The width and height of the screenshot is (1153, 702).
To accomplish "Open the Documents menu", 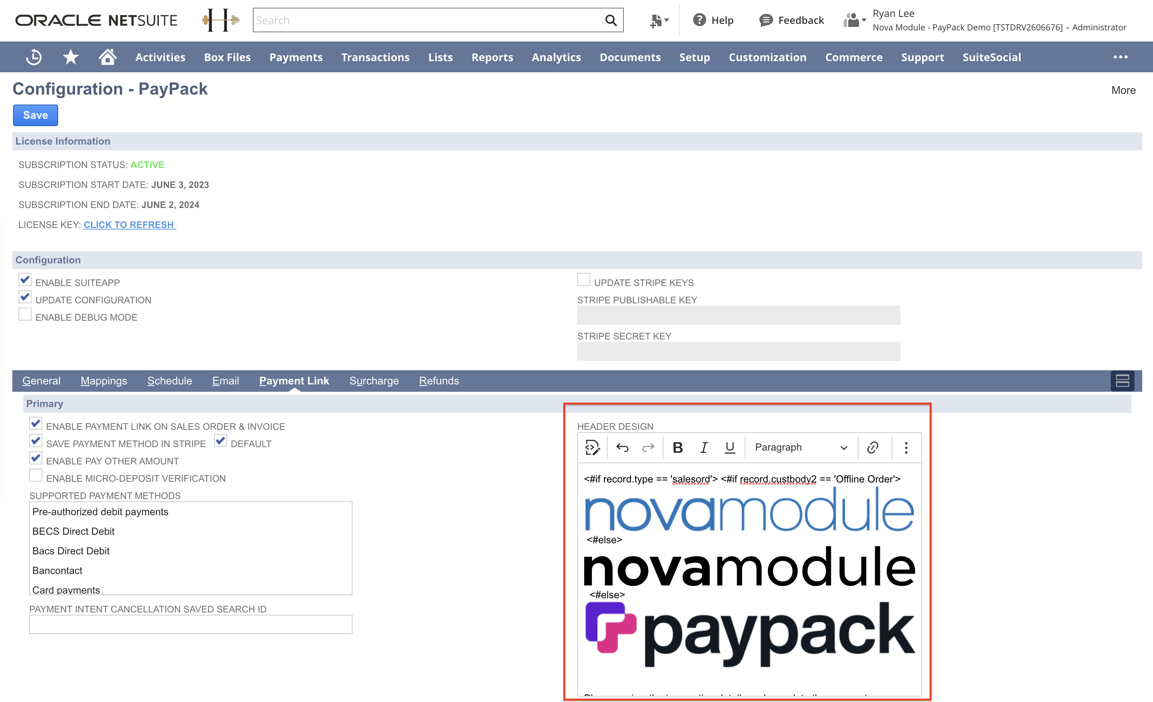I will pos(630,57).
